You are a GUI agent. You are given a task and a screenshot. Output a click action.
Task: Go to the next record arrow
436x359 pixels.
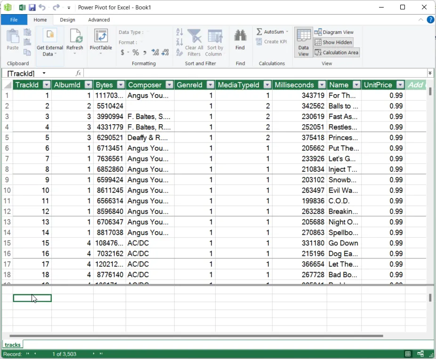[x=94, y=354]
